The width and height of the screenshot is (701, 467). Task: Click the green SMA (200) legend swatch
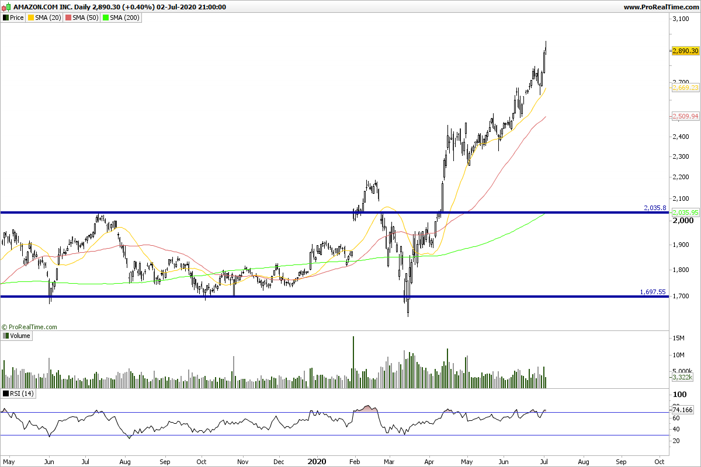coord(105,18)
